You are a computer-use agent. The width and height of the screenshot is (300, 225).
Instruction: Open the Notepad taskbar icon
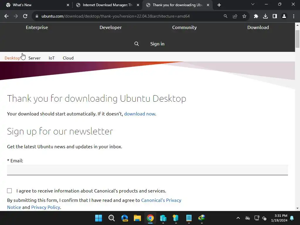[189, 218]
